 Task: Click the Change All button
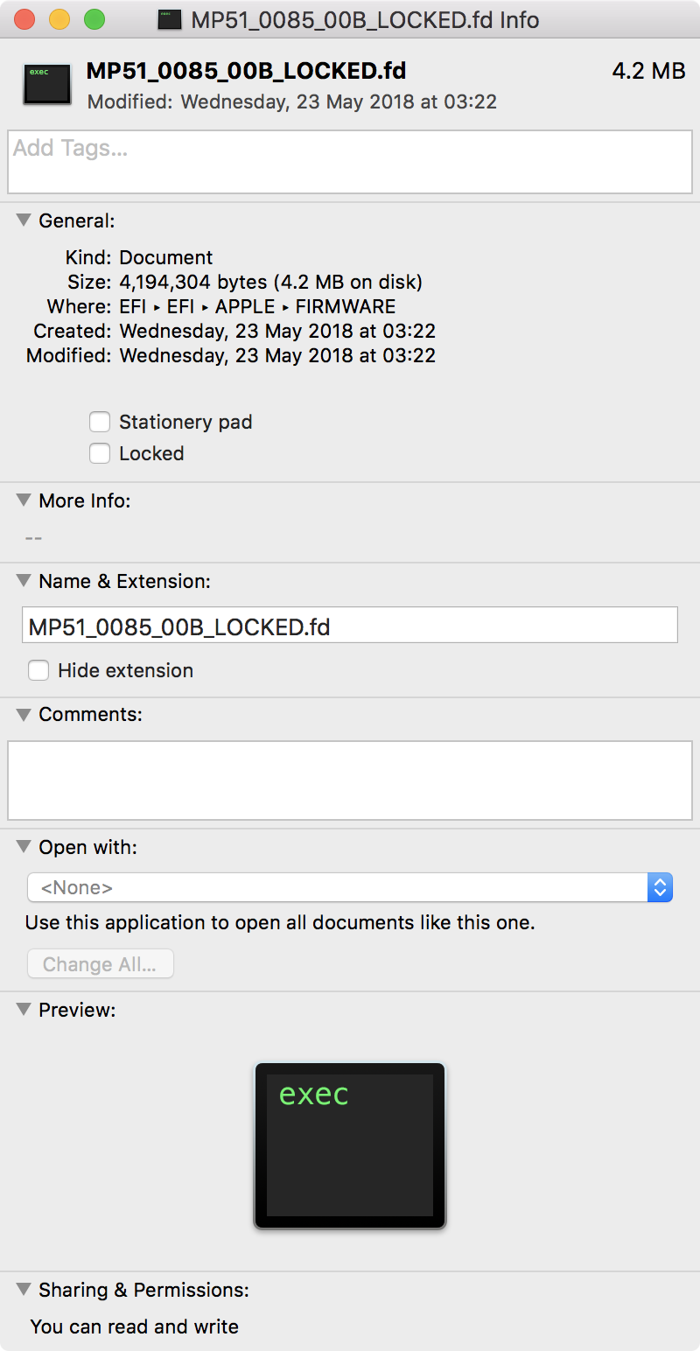click(x=101, y=964)
